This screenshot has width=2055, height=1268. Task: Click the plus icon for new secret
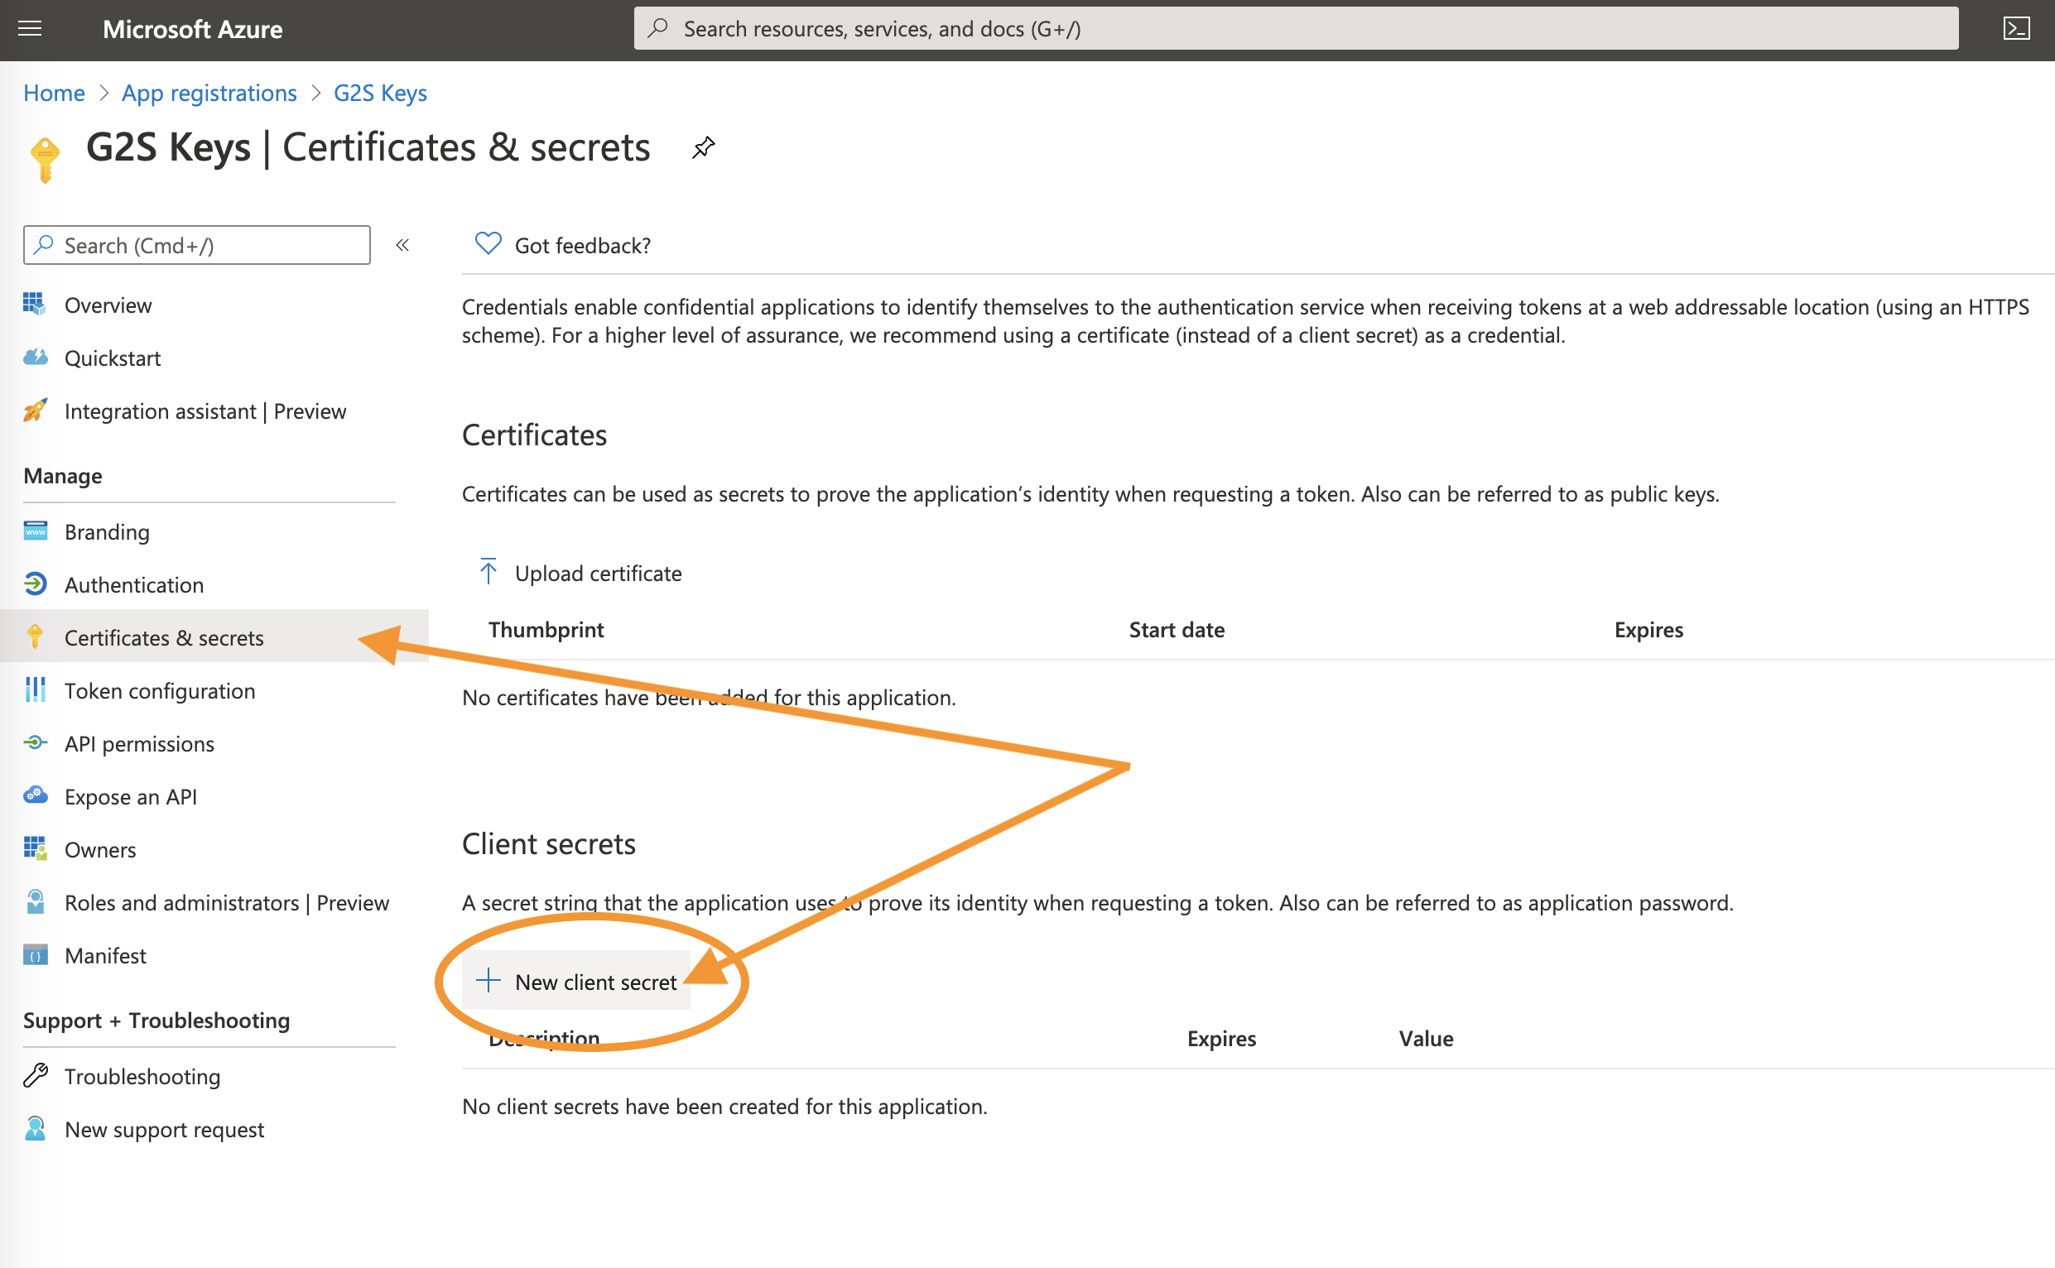(x=488, y=980)
